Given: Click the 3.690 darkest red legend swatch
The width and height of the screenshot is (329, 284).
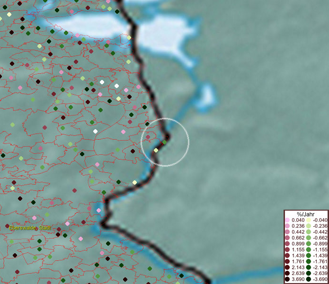Looking at the screenshot, I should (x=287, y=279).
